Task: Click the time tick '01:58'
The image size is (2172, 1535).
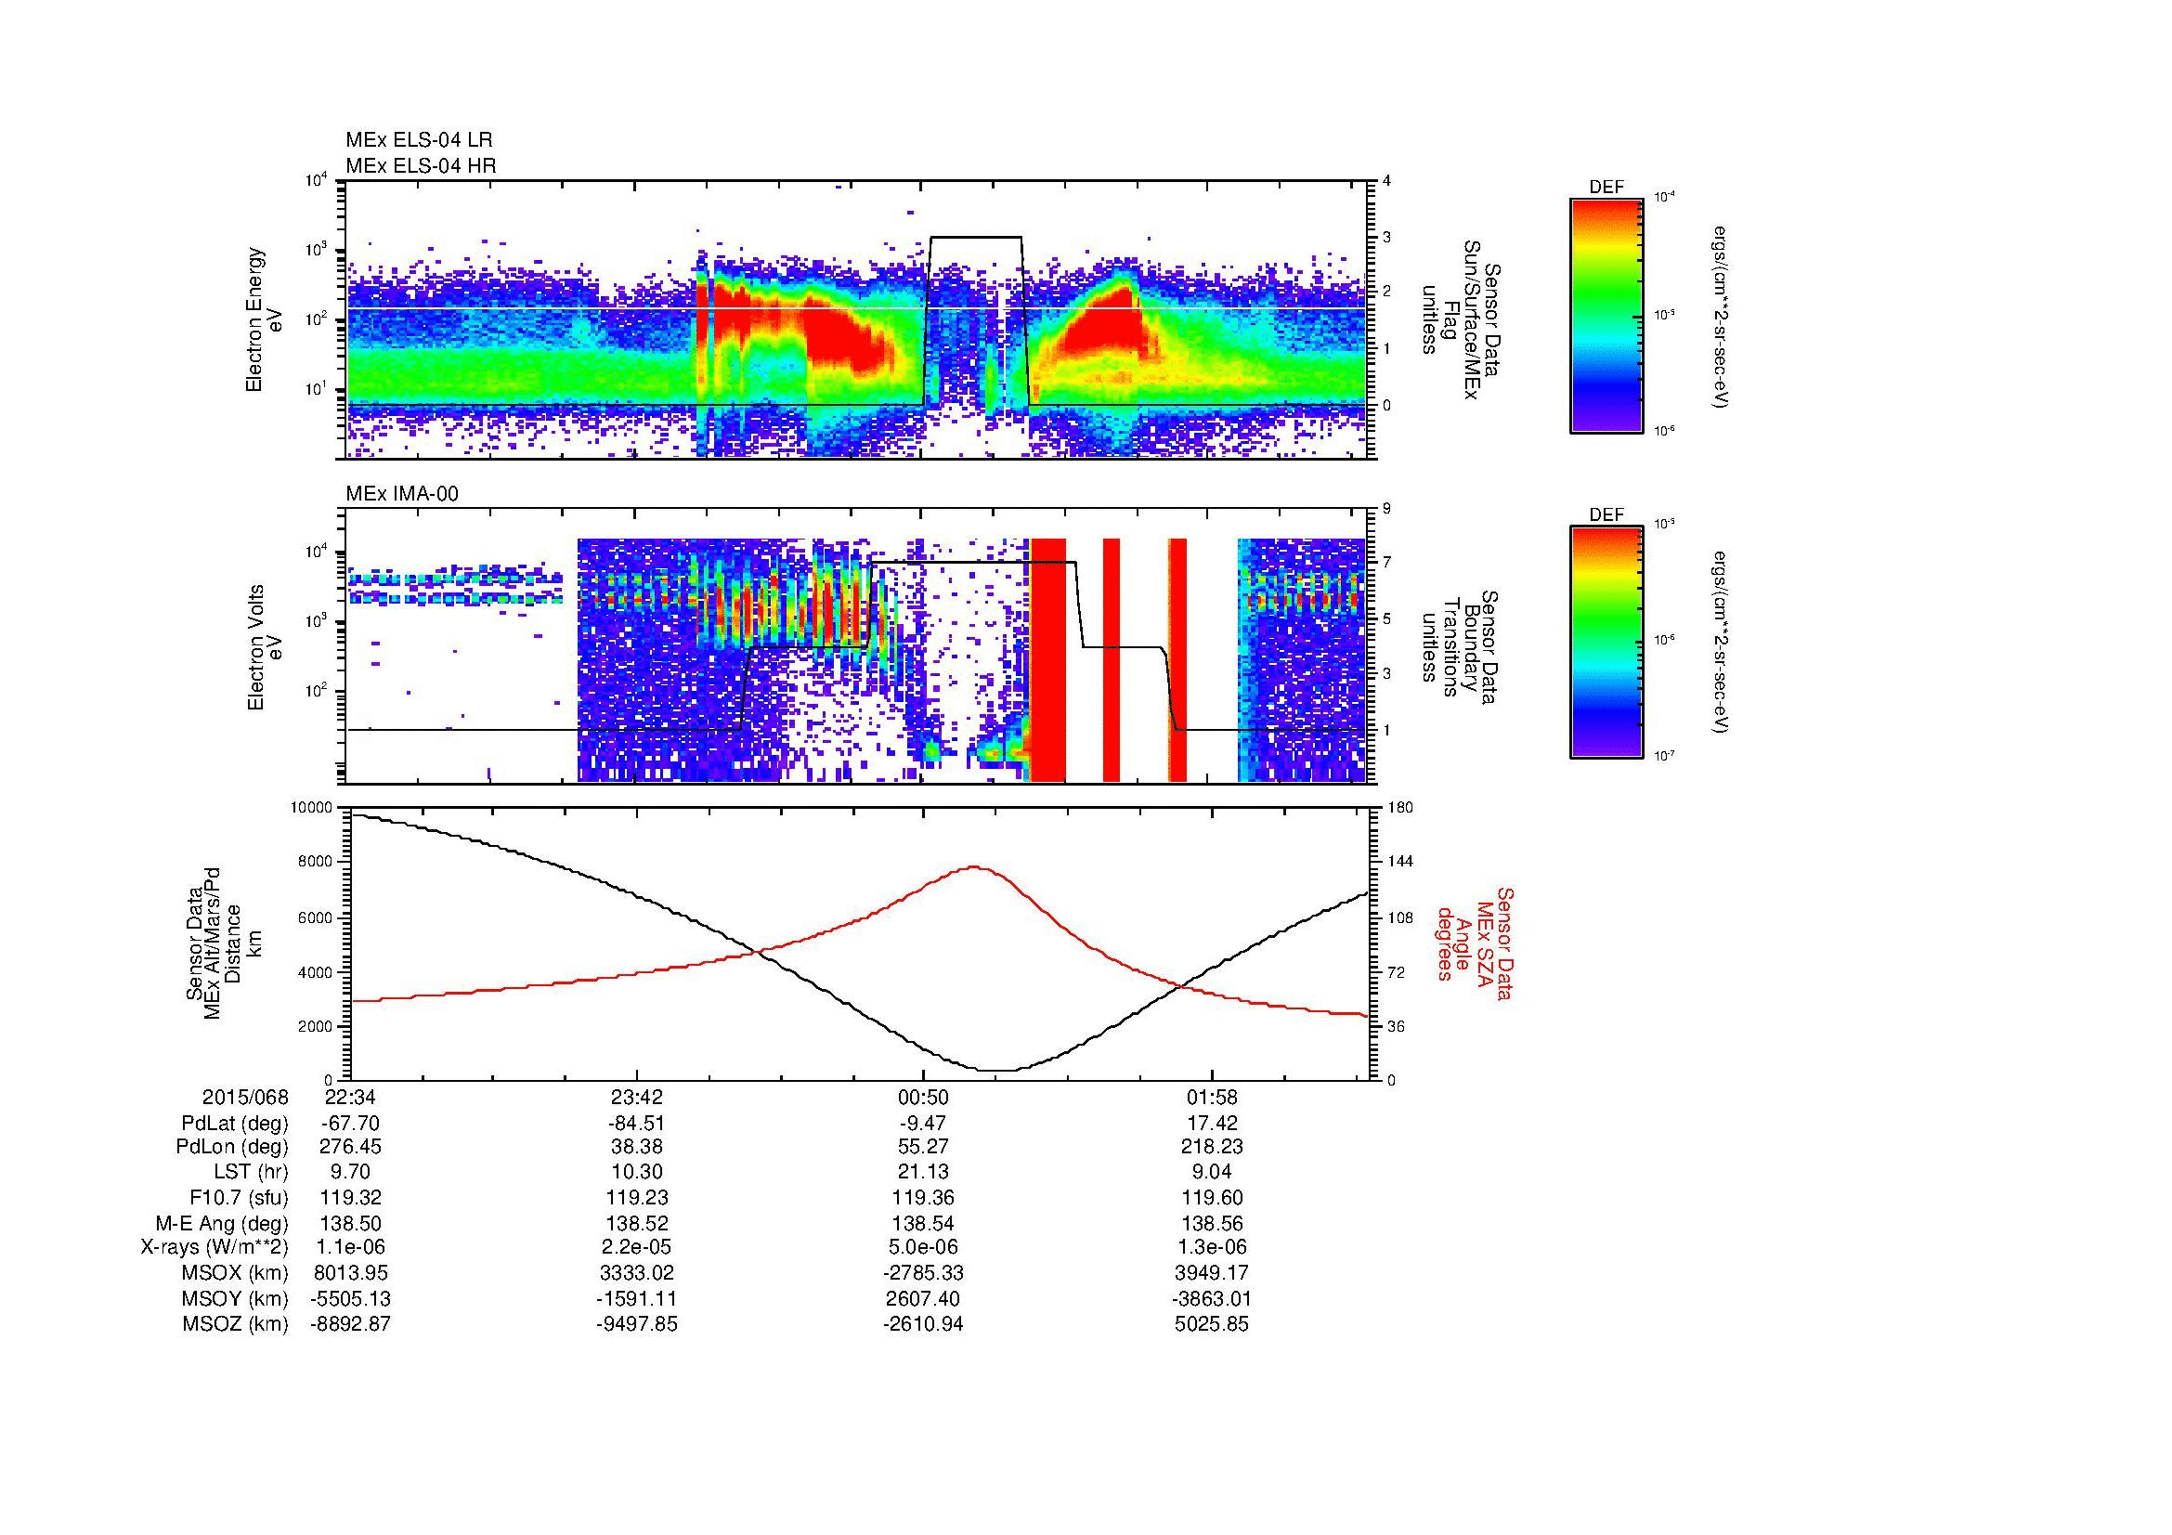Action: [1212, 1098]
